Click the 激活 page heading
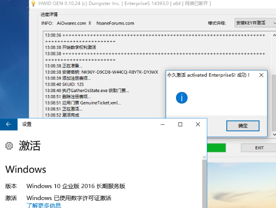Viewport: 276px width, 208px height. [30, 146]
